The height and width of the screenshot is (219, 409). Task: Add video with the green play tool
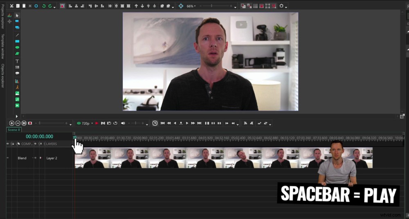[17, 105]
